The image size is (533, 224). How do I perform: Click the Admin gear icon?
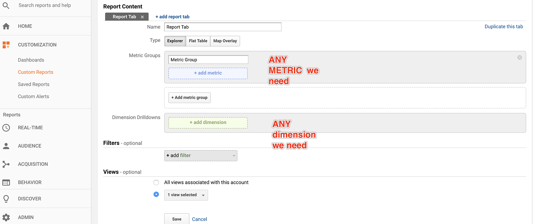coord(6,217)
